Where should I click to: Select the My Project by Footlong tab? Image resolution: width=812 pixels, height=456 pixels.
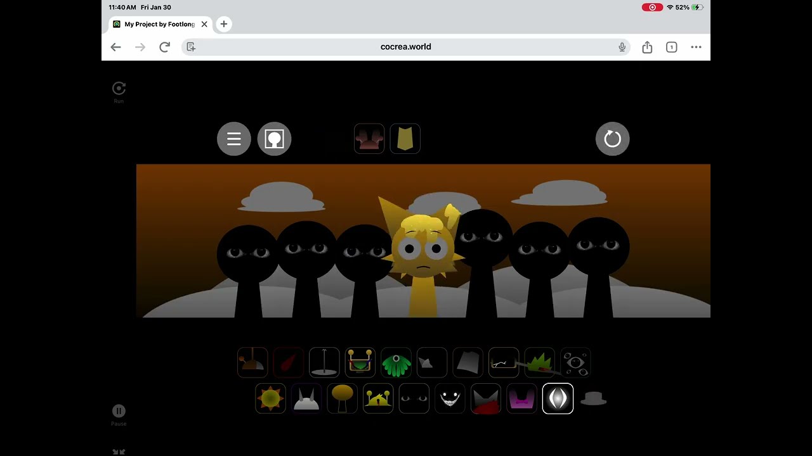coord(160,24)
